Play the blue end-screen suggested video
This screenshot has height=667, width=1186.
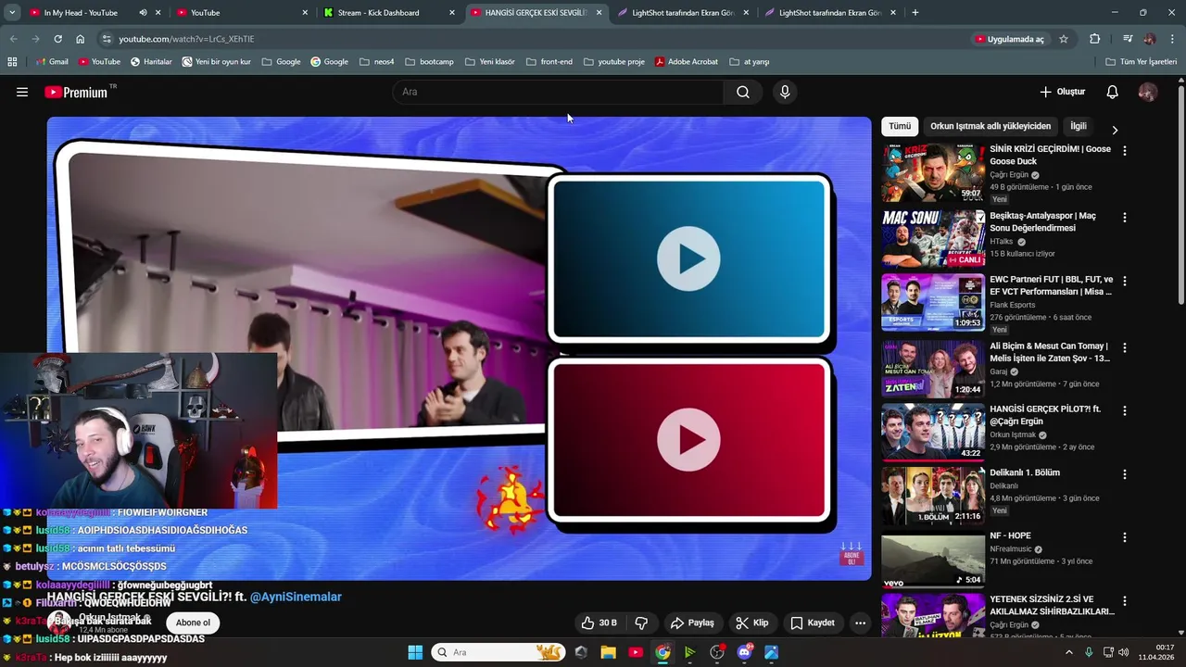click(688, 258)
